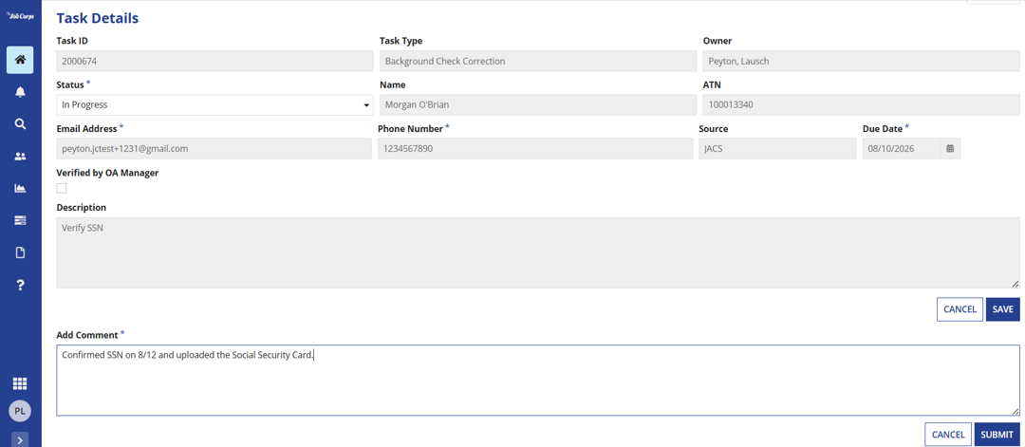Check Verified by OA Manager box
Viewport: 1025px width, 447px height.
(x=62, y=188)
